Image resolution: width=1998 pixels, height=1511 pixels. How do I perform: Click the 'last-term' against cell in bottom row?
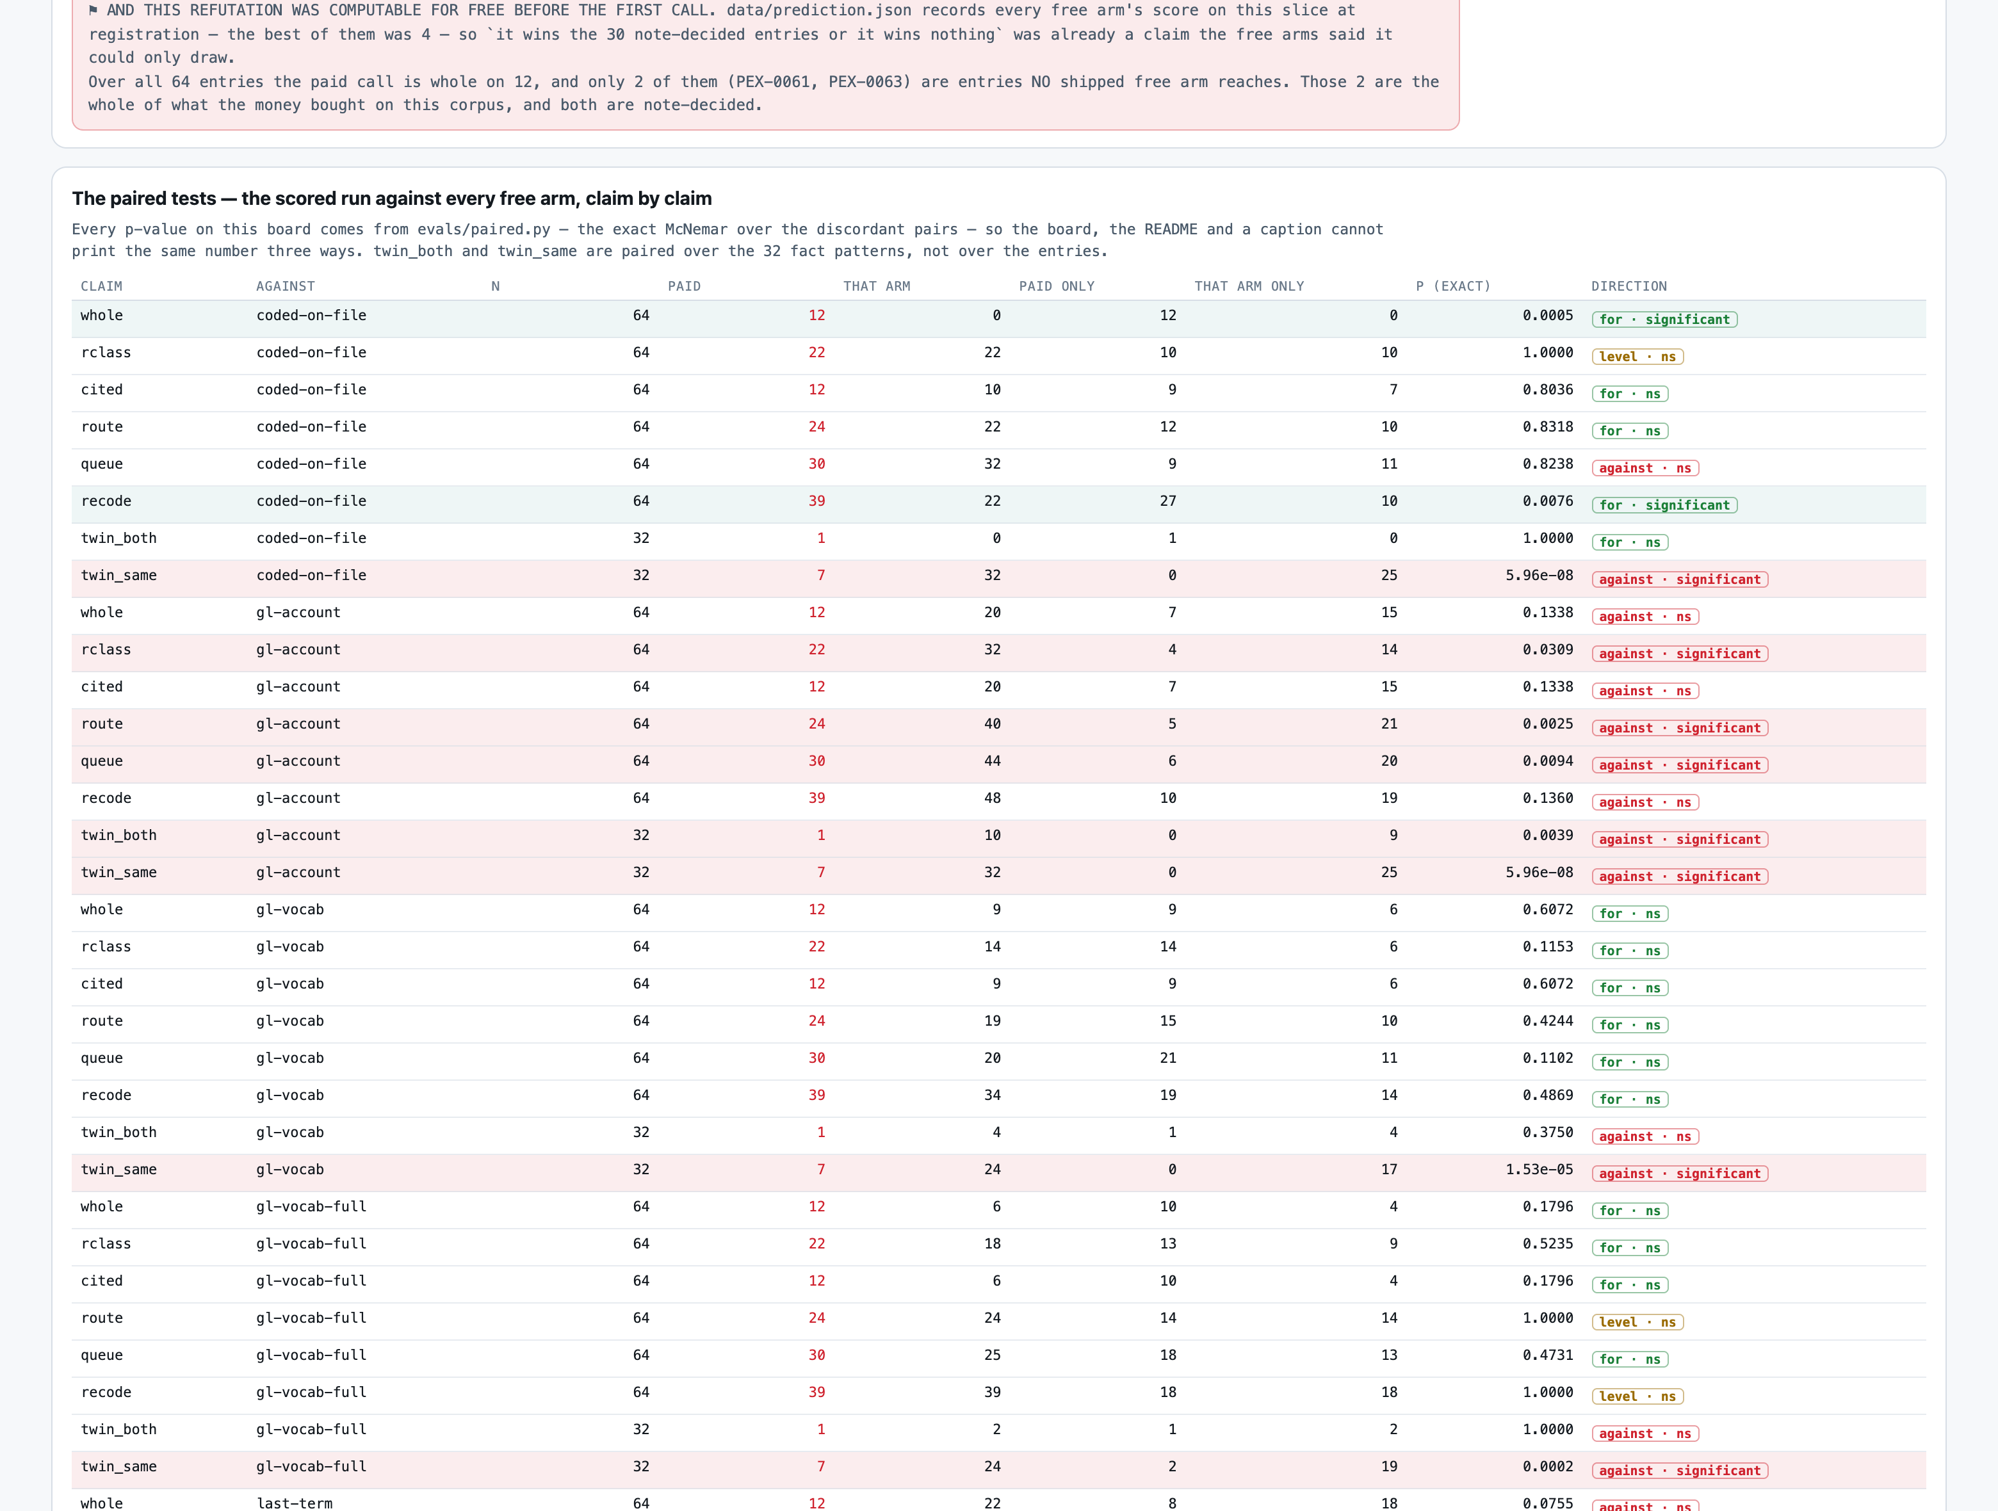[295, 1503]
